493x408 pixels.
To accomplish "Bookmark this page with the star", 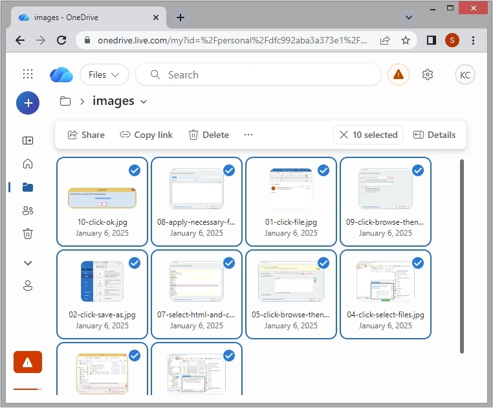I will point(406,40).
